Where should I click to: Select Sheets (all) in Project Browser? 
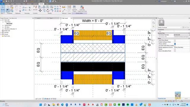[x=7, y=31]
